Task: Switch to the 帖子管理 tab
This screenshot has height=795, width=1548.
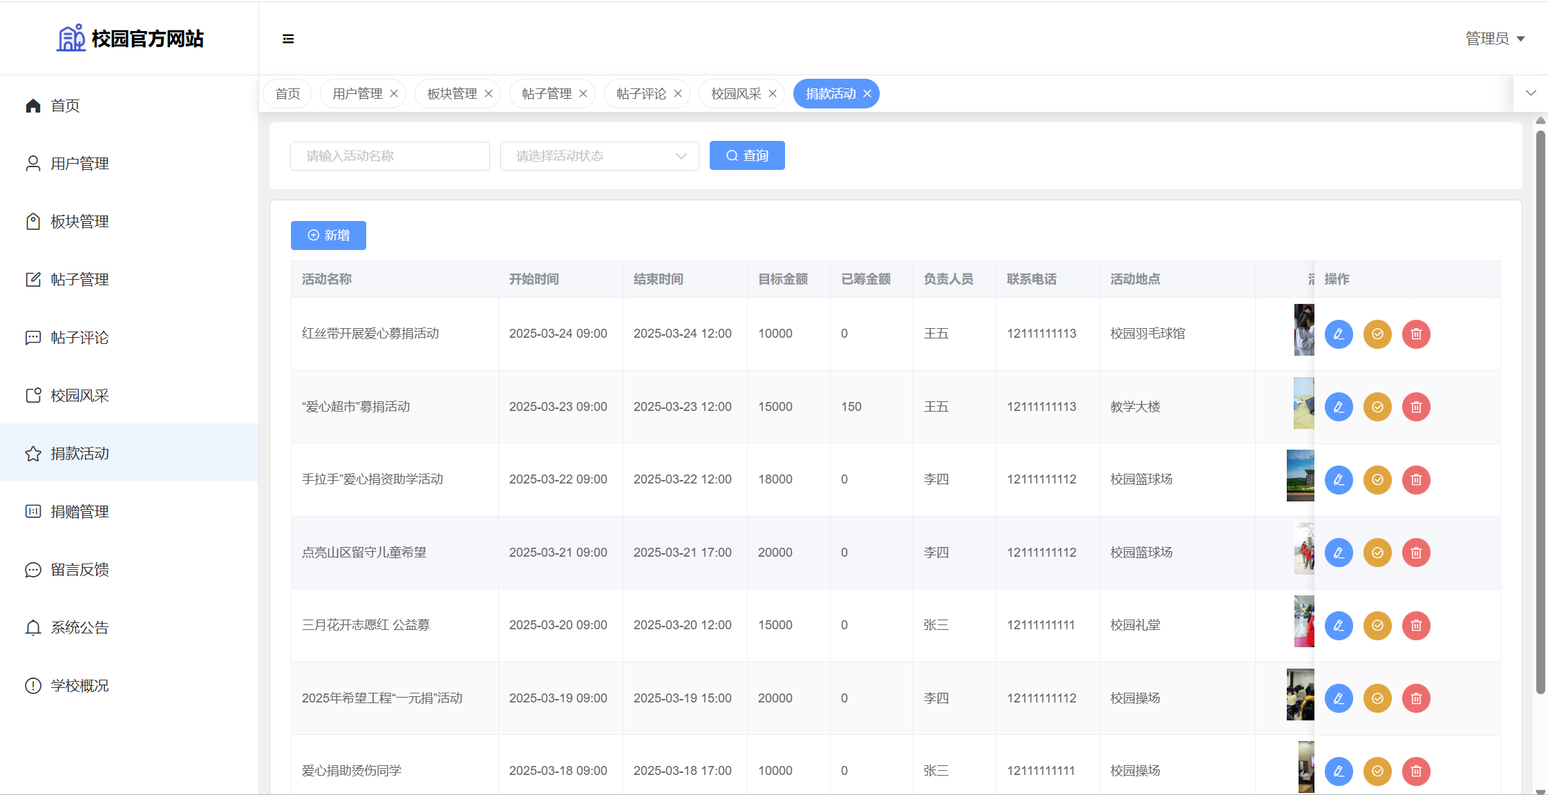Action: (546, 94)
